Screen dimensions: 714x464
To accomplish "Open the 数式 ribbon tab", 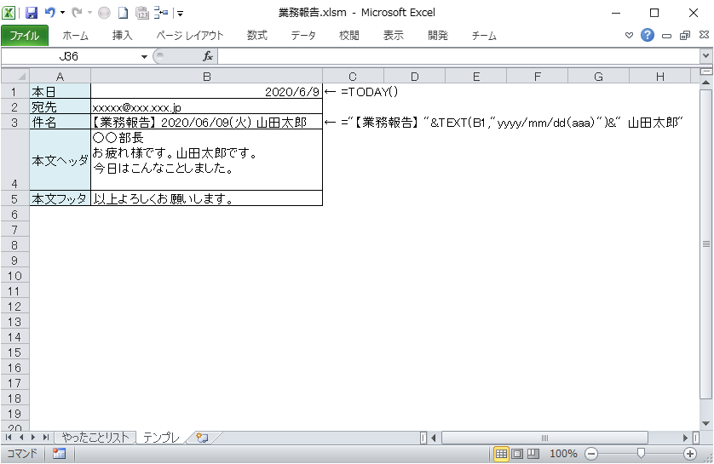I will click(x=256, y=36).
